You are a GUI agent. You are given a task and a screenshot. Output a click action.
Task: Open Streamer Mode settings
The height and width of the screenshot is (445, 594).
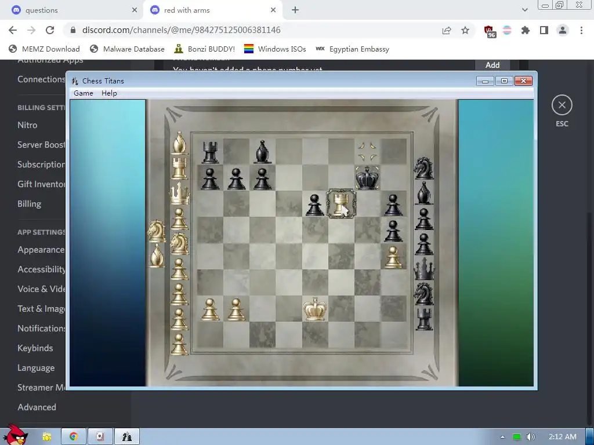coord(41,388)
